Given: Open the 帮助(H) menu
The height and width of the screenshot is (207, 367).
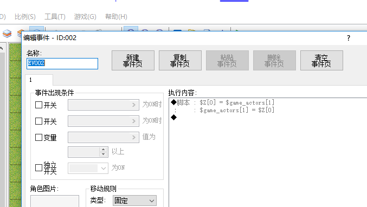Looking at the screenshot, I should coord(116,17).
